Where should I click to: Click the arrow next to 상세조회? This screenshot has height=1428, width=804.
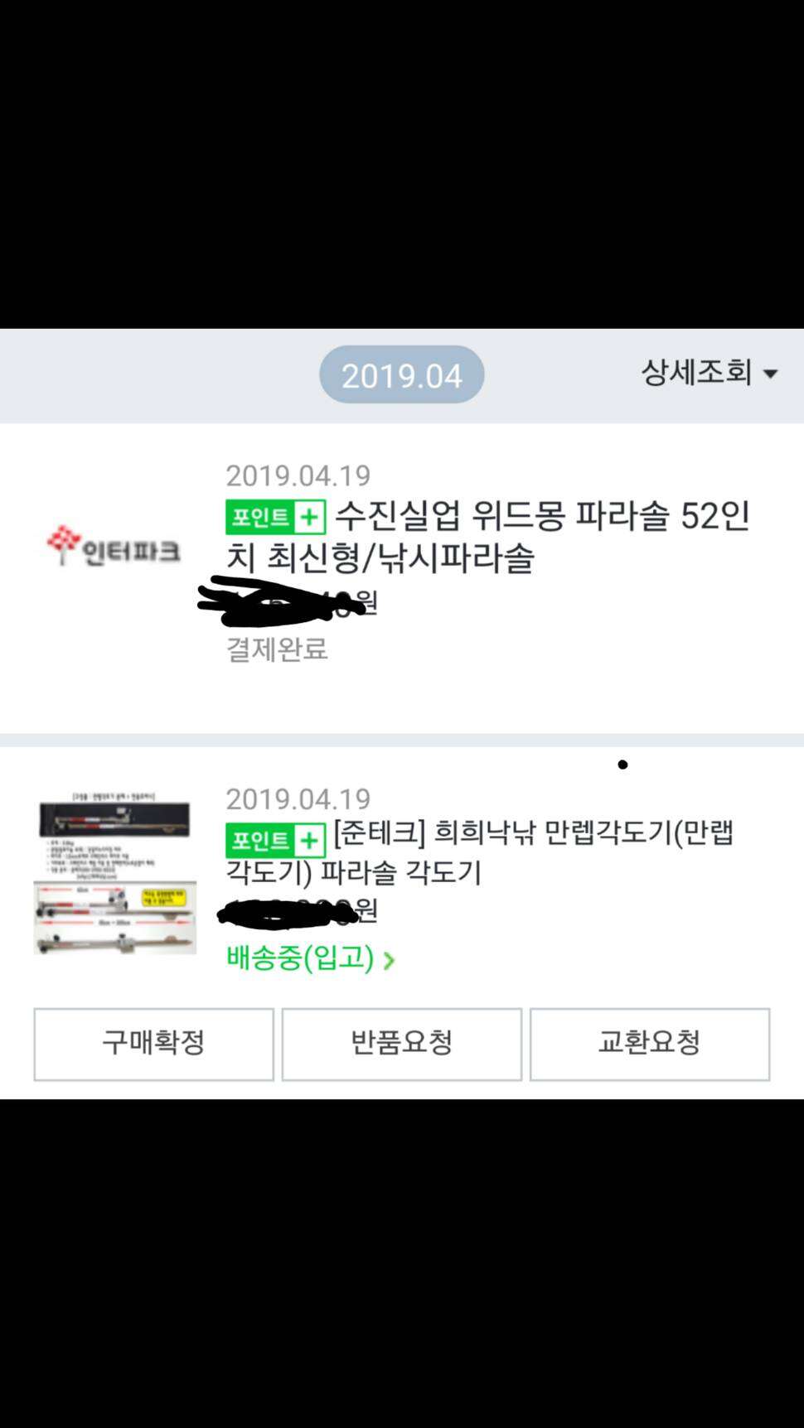tap(770, 374)
